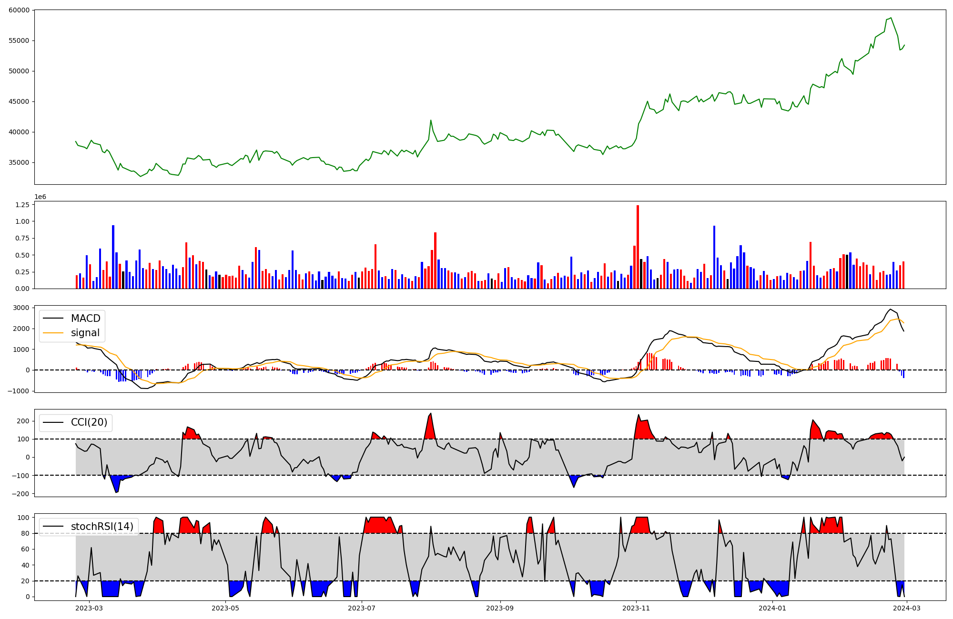Click the 2023-03 x-axis tick label
Image resolution: width=953 pixels, height=619 pixels.
point(89,608)
